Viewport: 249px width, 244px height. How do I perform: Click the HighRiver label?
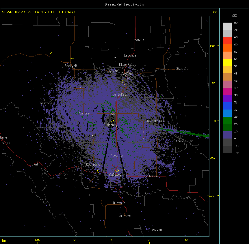point(124,215)
